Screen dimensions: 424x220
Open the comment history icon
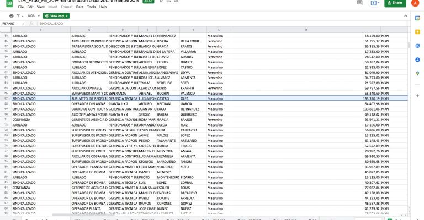[x=359, y=3]
